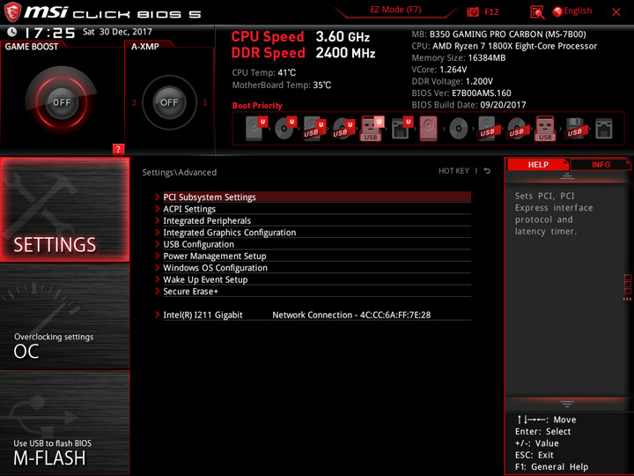Click the BIOS Ver E7B00AMS.160 line
The width and height of the screenshot is (634, 476).
pyautogui.click(x=461, y=93)
